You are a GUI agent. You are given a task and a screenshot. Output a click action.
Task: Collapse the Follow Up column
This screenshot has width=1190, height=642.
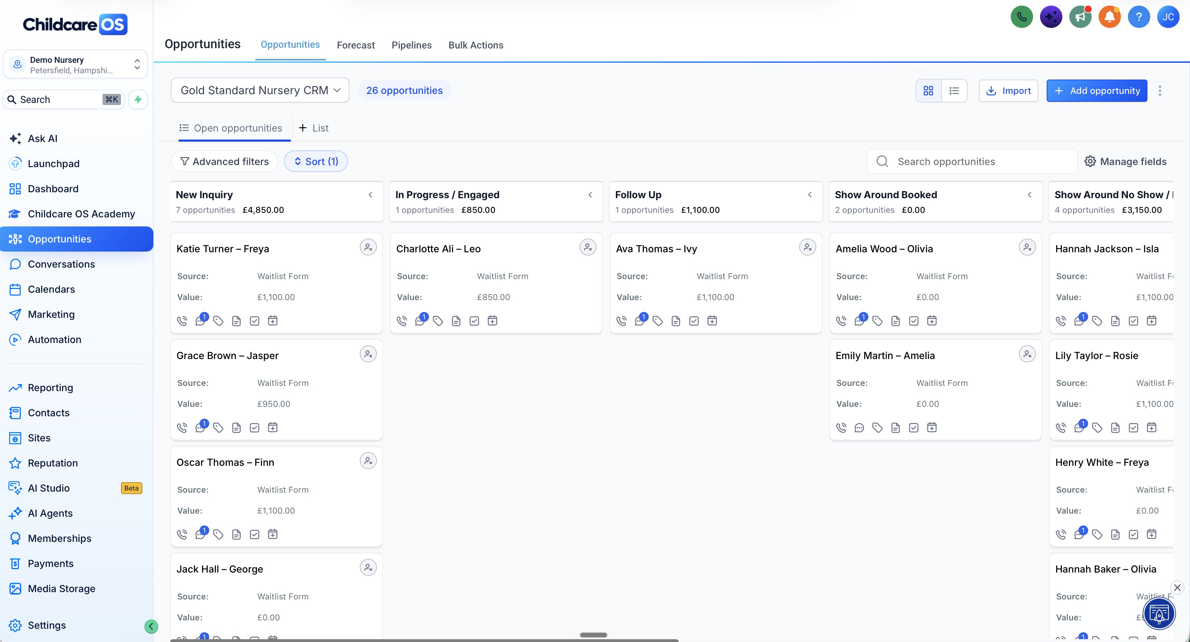(x=810, y=195)
